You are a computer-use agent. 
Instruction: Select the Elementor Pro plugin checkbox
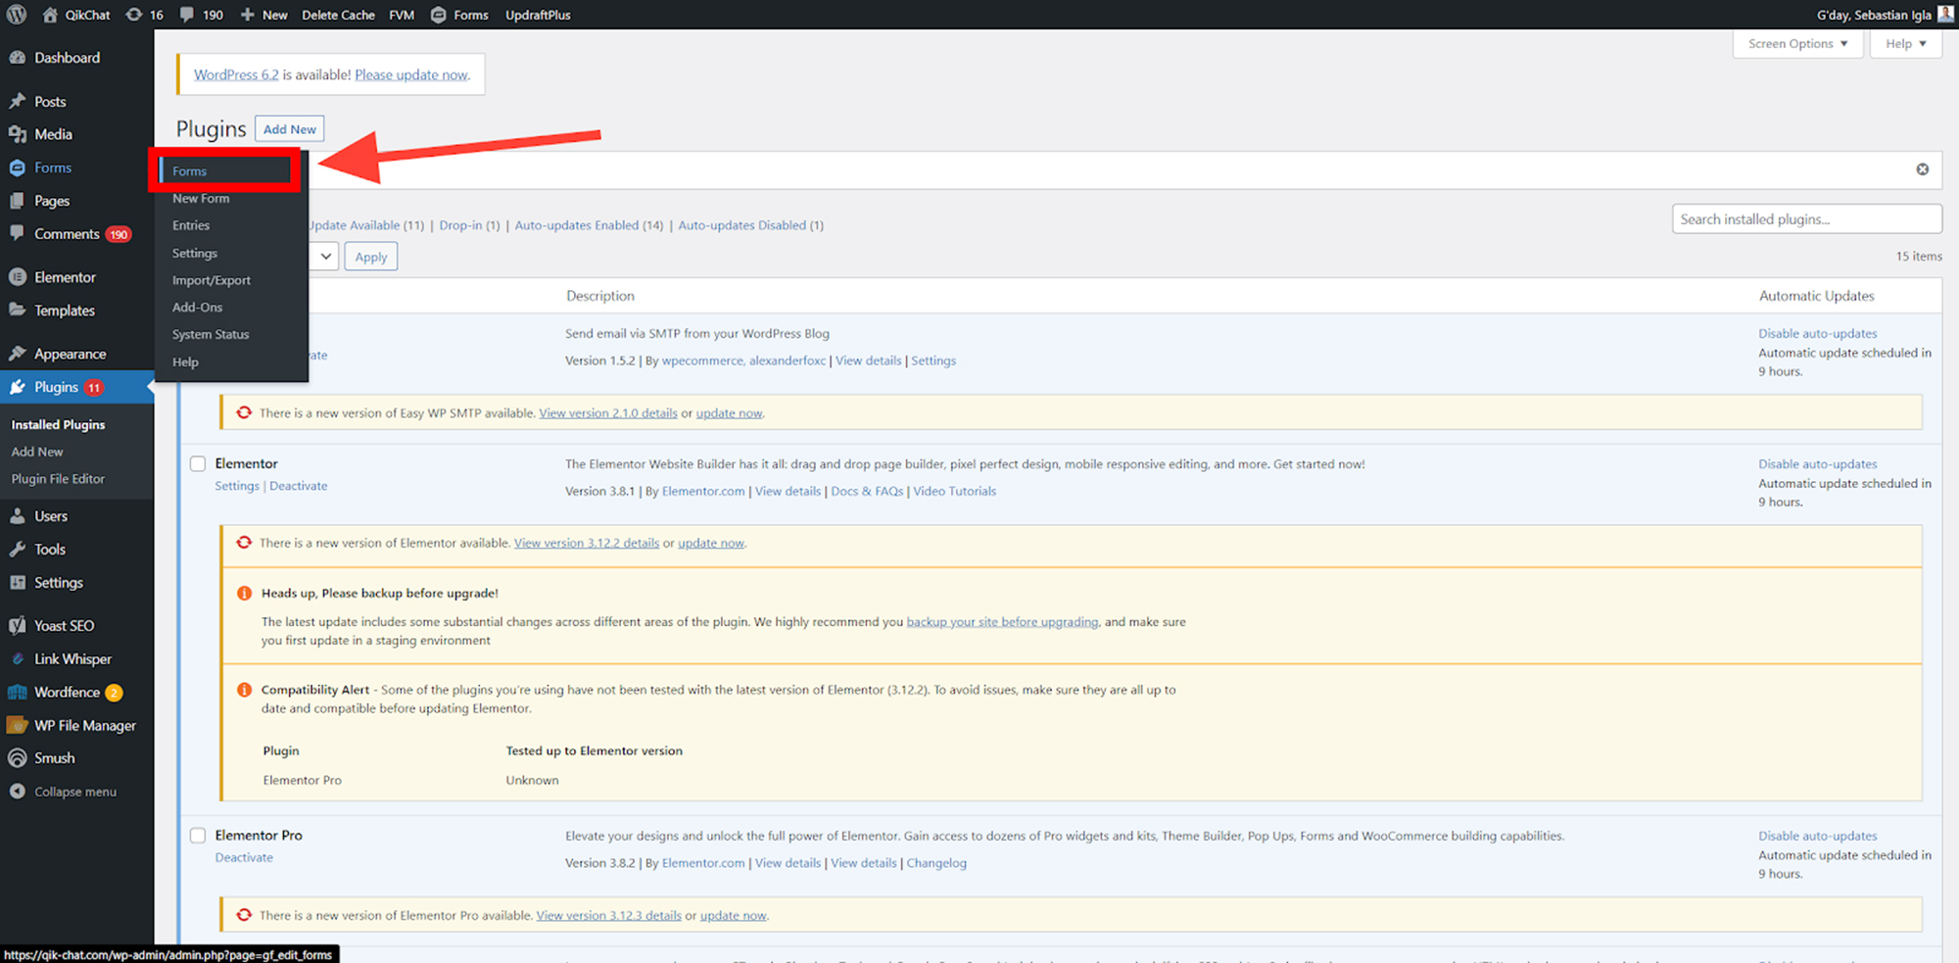pyautogui.click(x=198, y=836)
